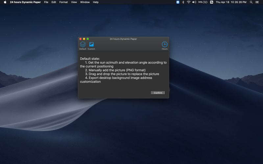Close the 24 hours Dynamic Paper window

tap(80, 39)
